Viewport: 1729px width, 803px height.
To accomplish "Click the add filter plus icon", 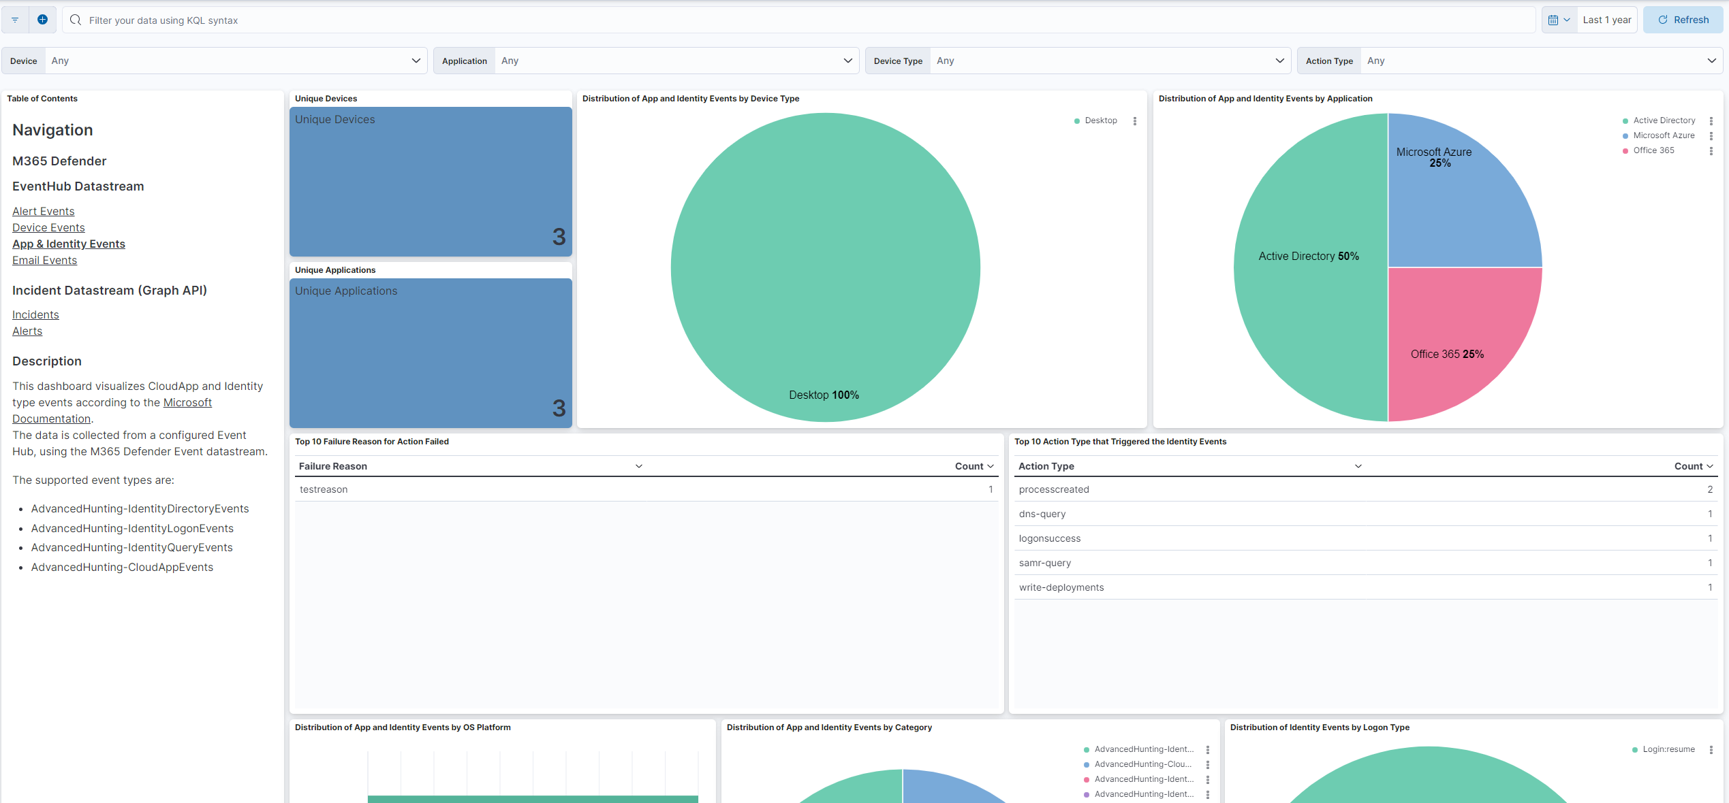I will (42, 20).
